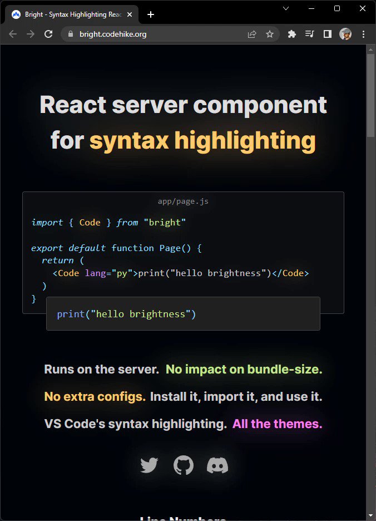Click 'Runs on the server.' text

click(x=102, y=370)
